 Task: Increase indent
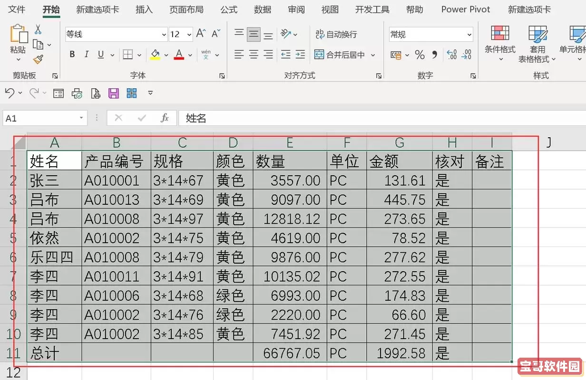click(300, 55)
